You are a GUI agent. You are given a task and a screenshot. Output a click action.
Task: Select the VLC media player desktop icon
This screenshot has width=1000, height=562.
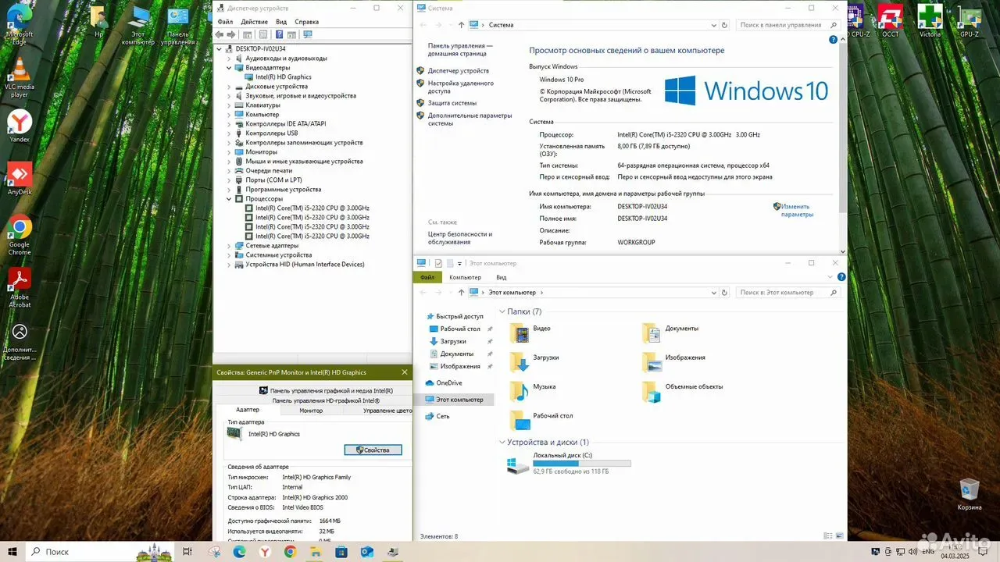(20, 78)
